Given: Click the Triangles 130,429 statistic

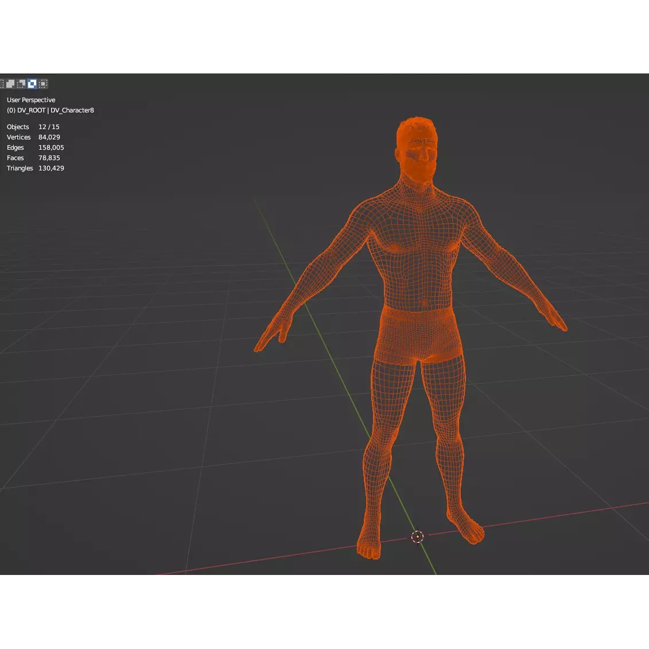Looking at the screenshot, I should click(x=34, y=168).
